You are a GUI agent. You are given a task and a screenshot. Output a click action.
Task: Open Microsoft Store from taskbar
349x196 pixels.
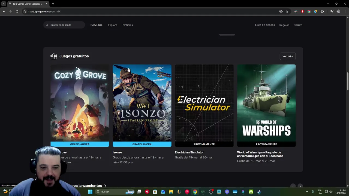pos(155,192)
